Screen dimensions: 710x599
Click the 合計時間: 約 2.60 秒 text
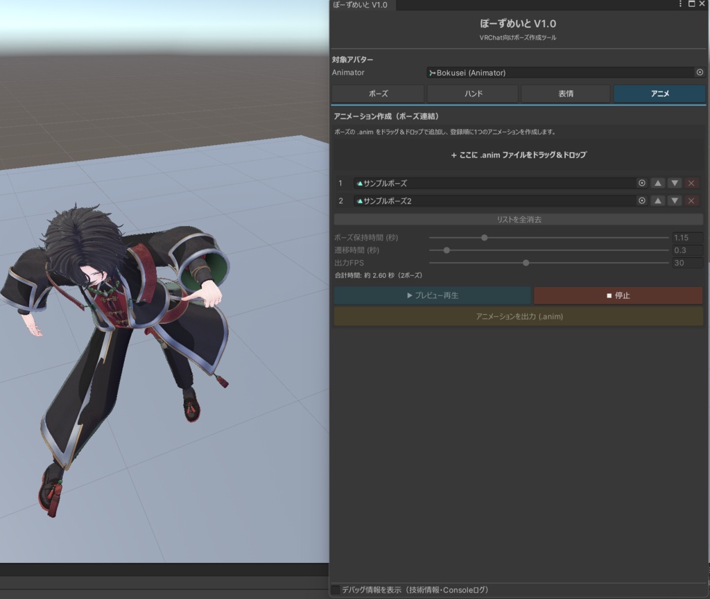tap(378, 275)
